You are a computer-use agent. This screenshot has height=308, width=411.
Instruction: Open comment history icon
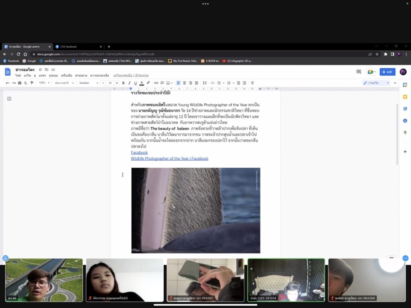tap(358, 72)
